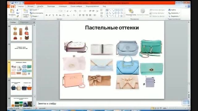Insert text box from shapes gallery
Screen dimensions: 198x111
coord(107,10)
